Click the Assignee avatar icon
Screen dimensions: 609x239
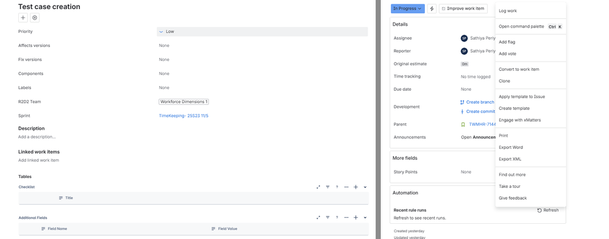pos(464,38)
